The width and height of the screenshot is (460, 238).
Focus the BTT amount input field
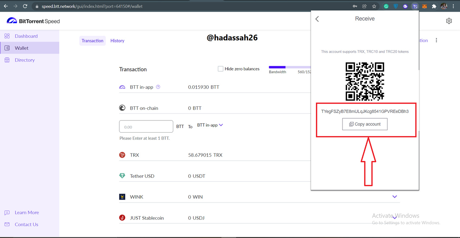[146, 127]
